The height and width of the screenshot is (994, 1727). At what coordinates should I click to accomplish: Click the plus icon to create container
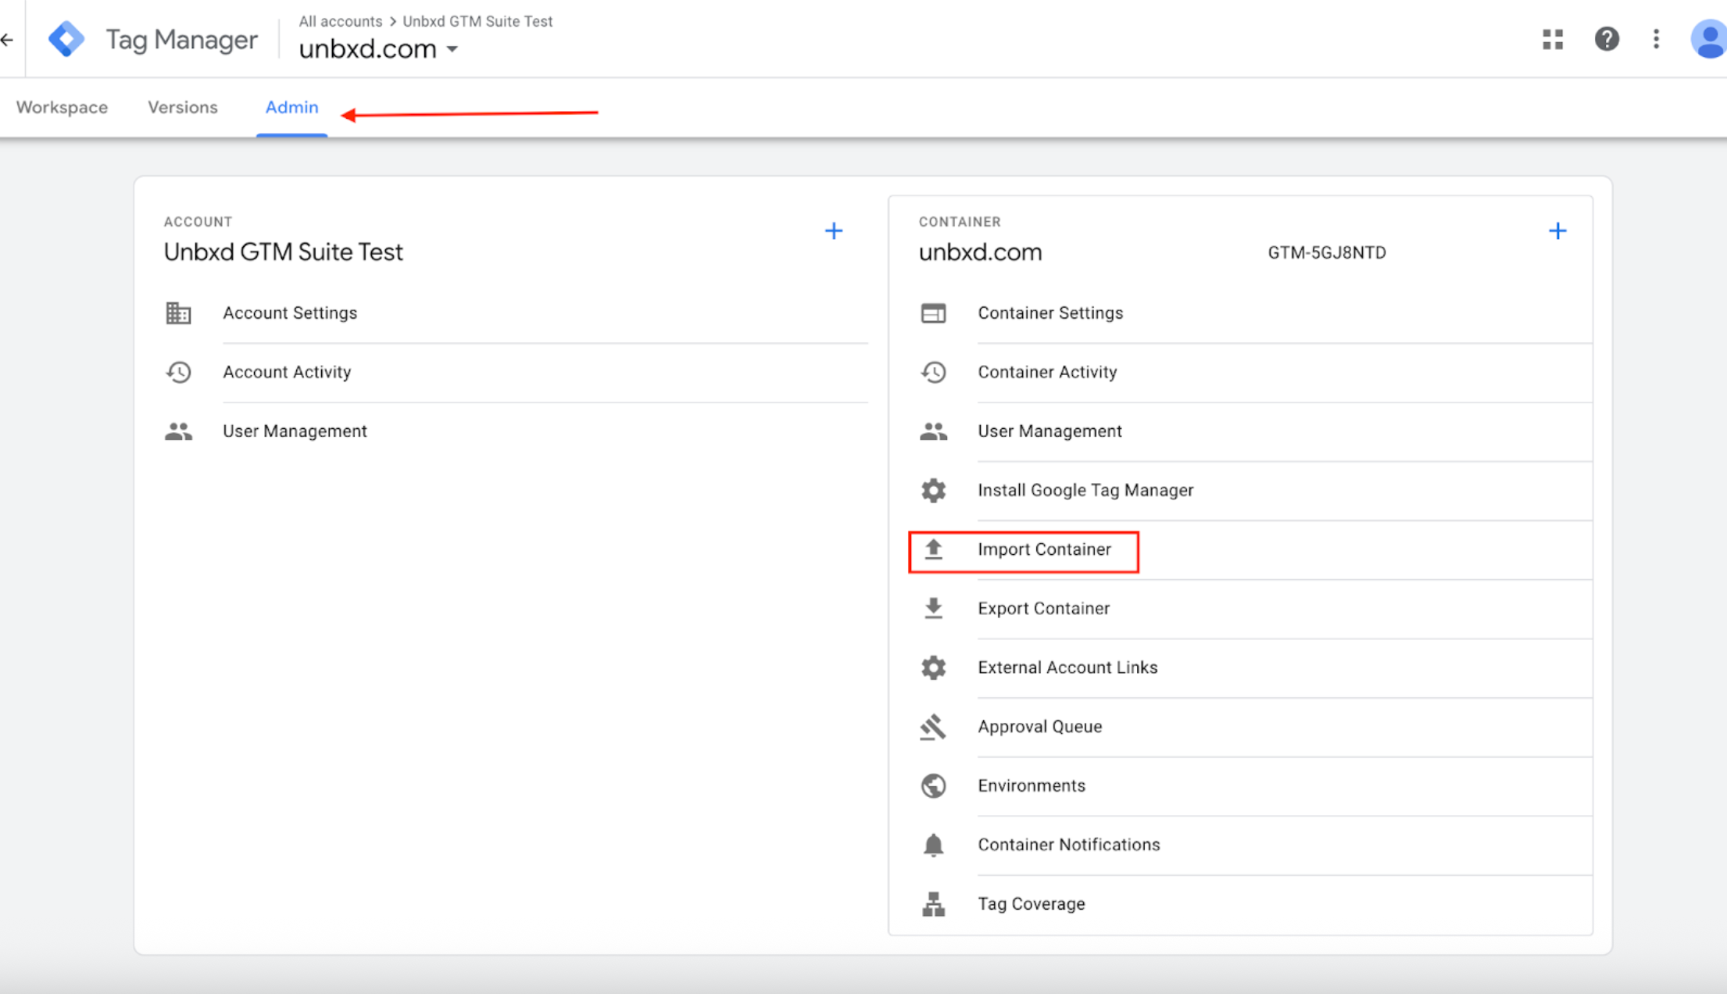1557,231
